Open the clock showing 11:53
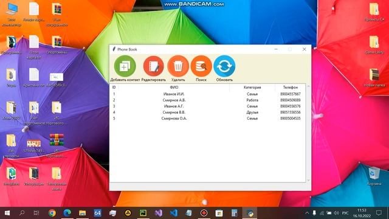The image size is (389, 219). [362, 213]
